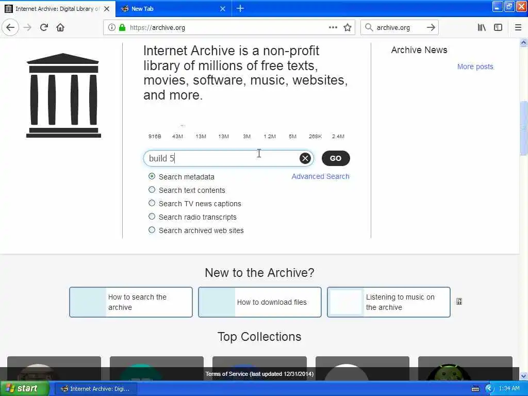Select Search radio transcripts option
Image resolution: width=528 pixels, height=396 pixels.
tap(152, 217)
